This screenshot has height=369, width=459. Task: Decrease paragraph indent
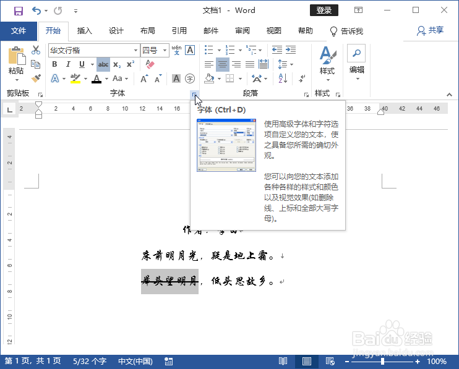[x=277, y=49]
